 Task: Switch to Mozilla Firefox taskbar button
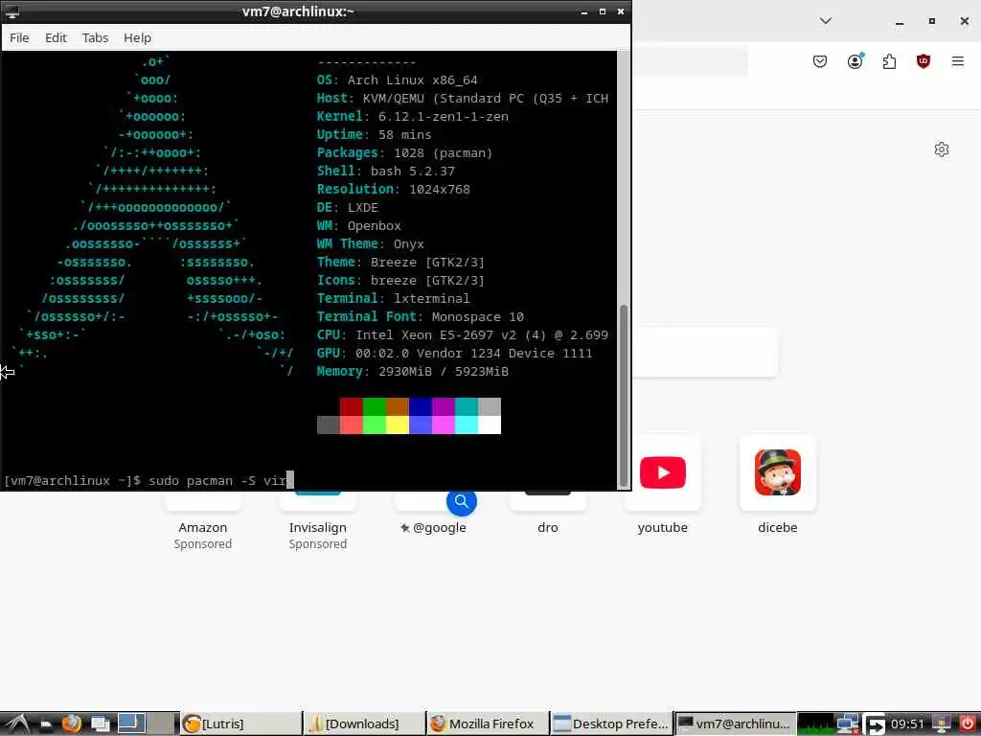[x=488, y=724]
